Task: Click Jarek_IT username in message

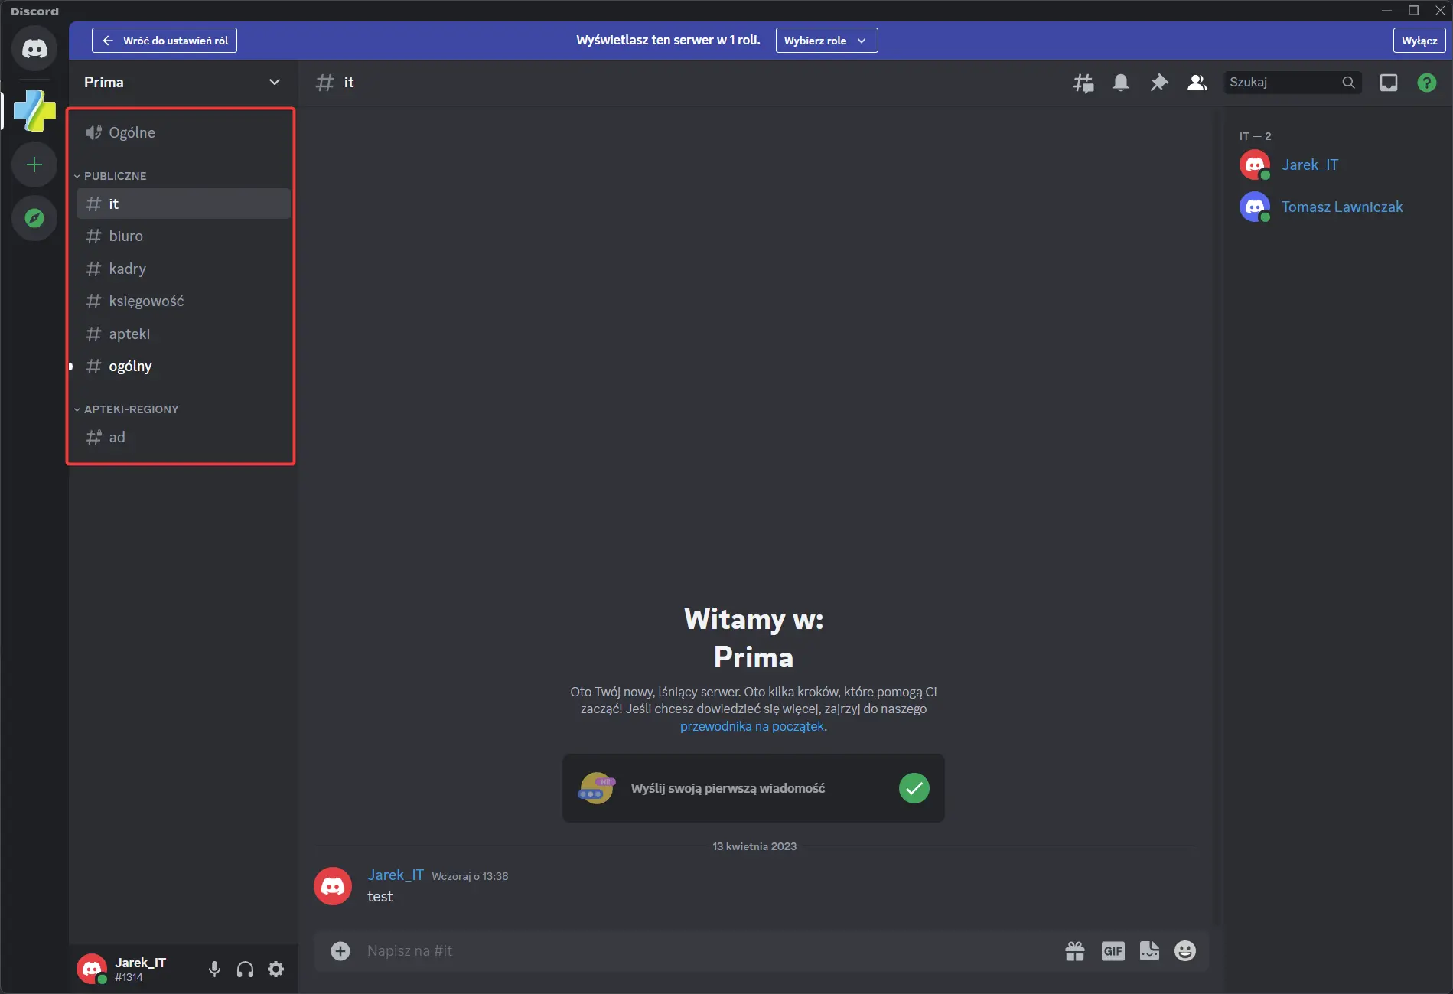Action: pos(396,875)
